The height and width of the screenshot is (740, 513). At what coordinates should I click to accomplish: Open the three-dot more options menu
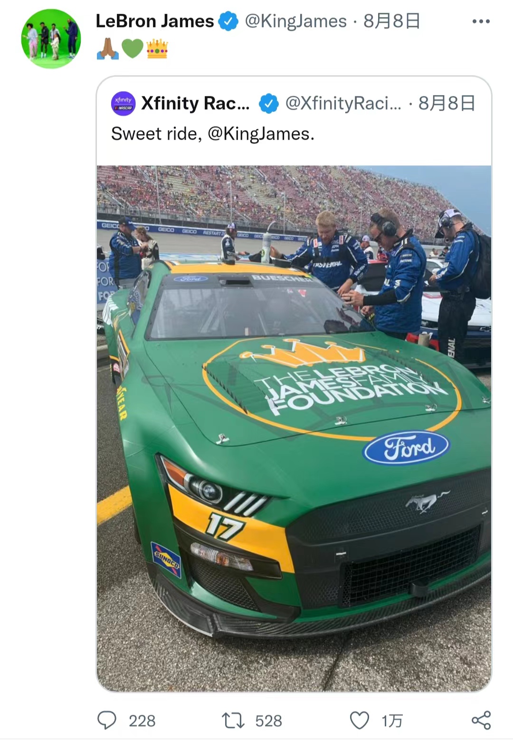[481, 21]
